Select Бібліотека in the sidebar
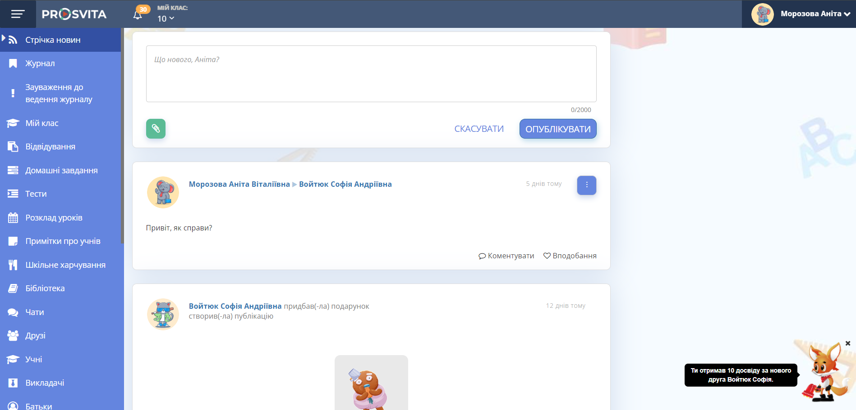Image resolution: width=856 pixels, height=410 pixels. [x=45, y=288]
